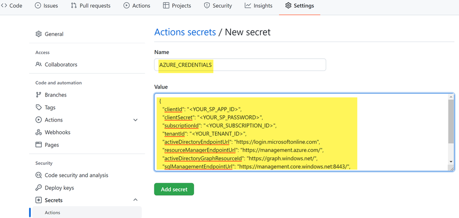The image size is (459, 218).
Task: Switch to the Pull requests tab
Action: pyautogui.click(x=91, y=6)
